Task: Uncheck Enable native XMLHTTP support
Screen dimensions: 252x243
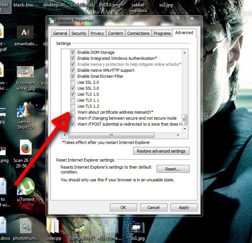Action: coord(73,70)
